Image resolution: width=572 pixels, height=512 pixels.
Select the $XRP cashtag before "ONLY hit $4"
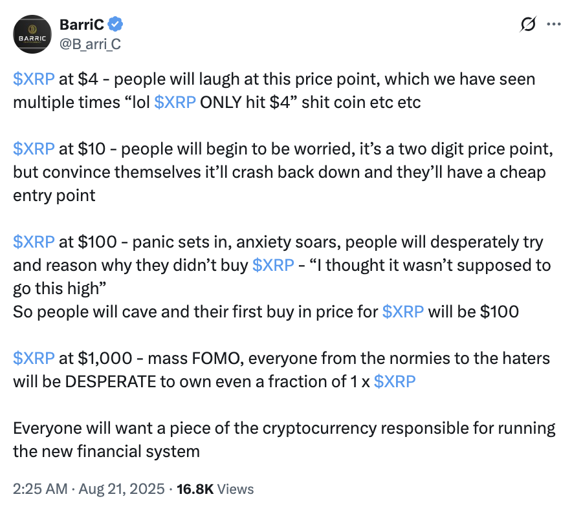pyautogui.click(x=175, y=102)
